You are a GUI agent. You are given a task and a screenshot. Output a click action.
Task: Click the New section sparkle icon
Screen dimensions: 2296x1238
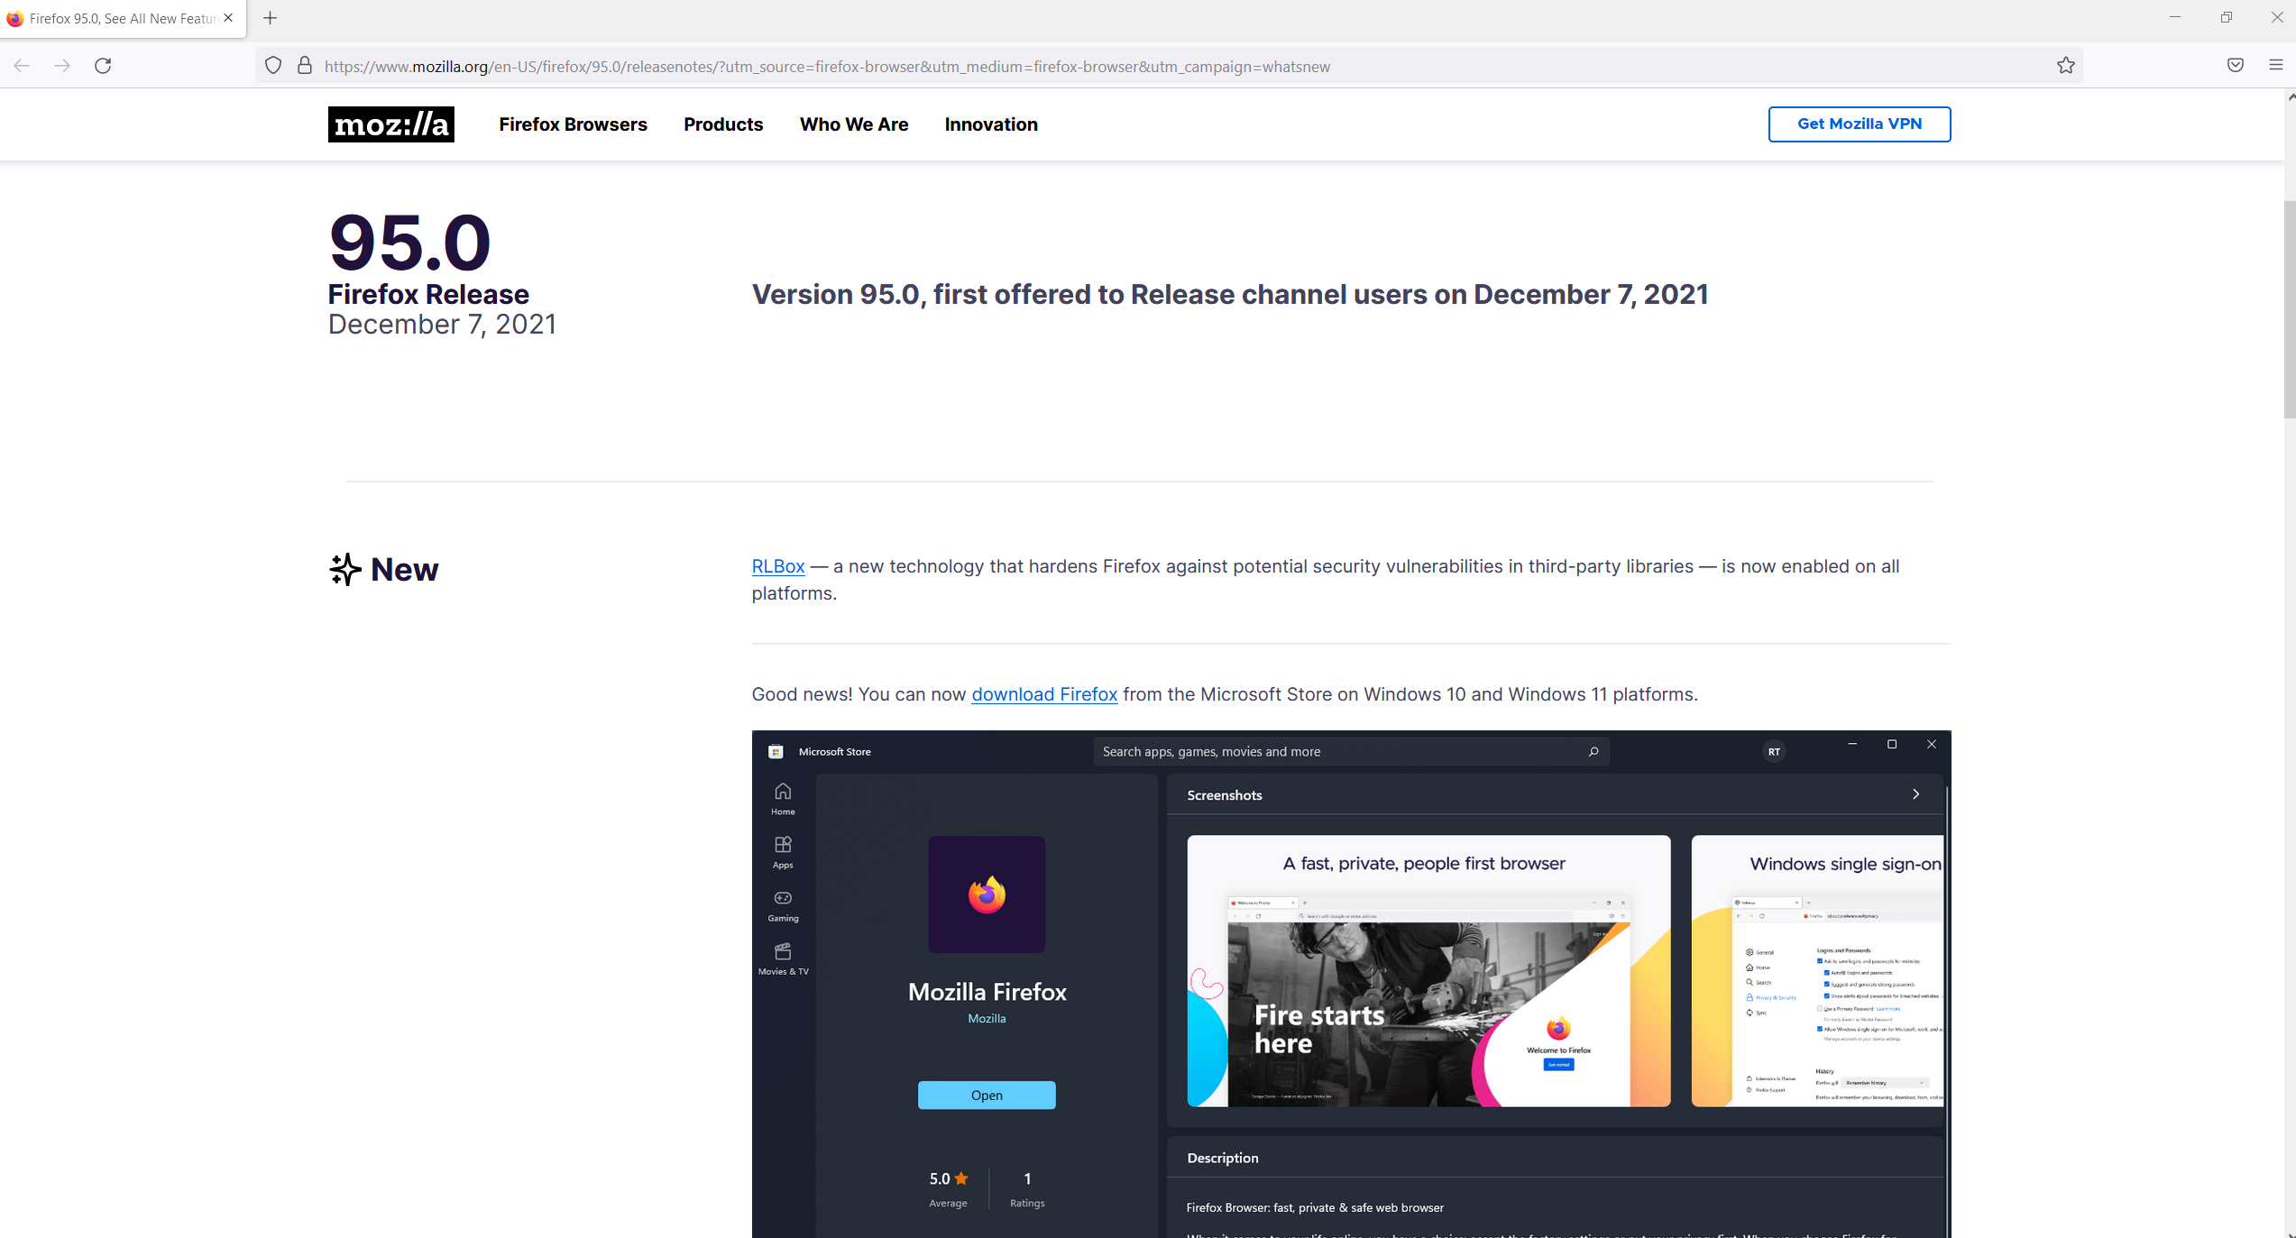click(x=345, y=570)
